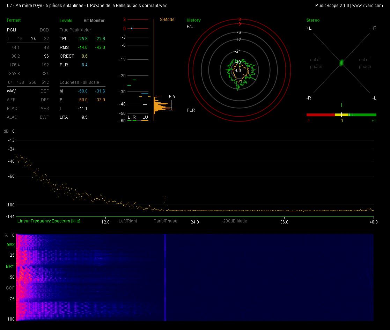Viewport: 390px width, 330px height.
Task: Switch spectrum to -200dB Mode
Action: 234,221
